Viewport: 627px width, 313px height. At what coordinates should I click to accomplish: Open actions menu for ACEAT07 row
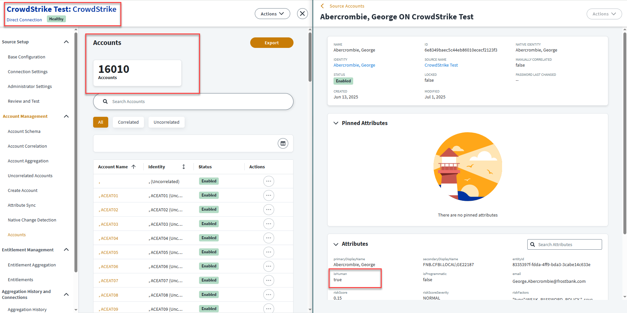point(269,281)
